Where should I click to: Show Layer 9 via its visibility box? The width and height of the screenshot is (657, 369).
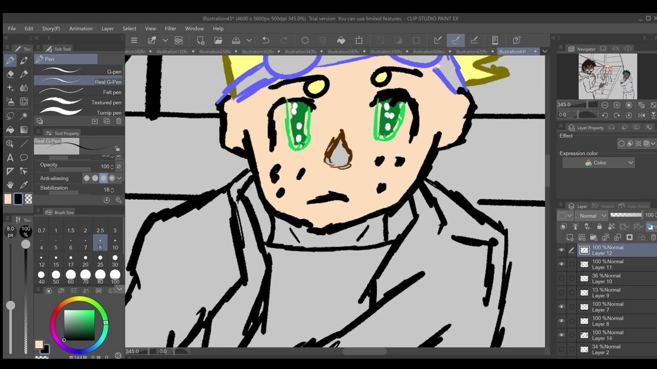[562, 293]
